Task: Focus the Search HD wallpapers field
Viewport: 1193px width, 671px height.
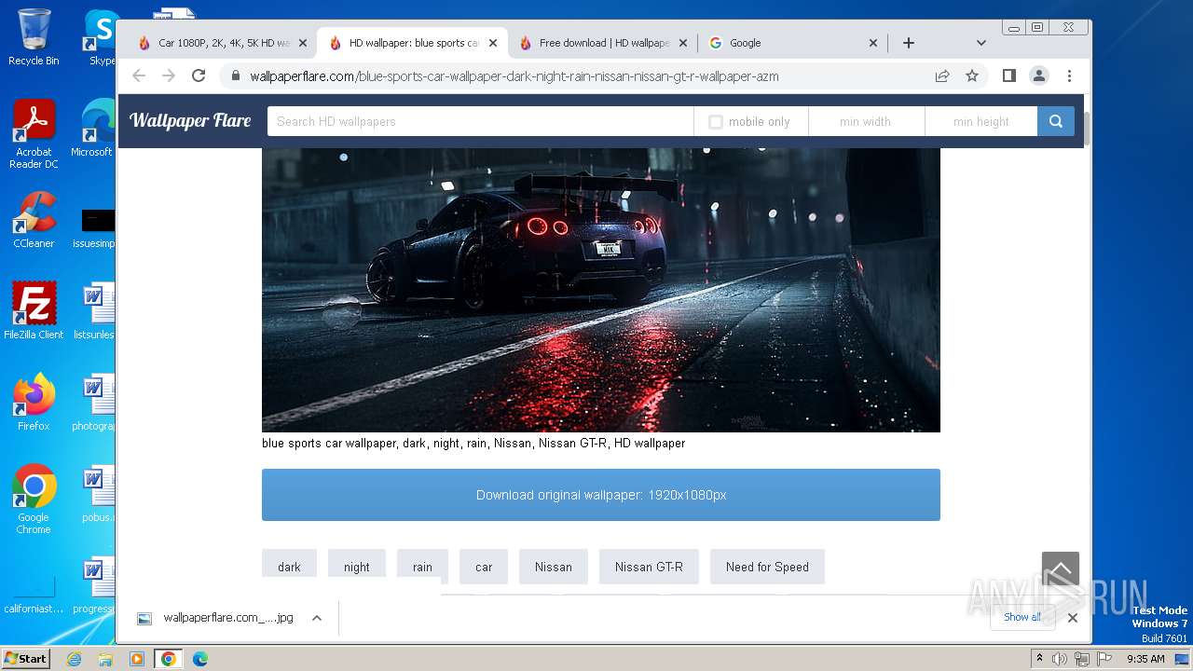Action: tap(480, 121)
